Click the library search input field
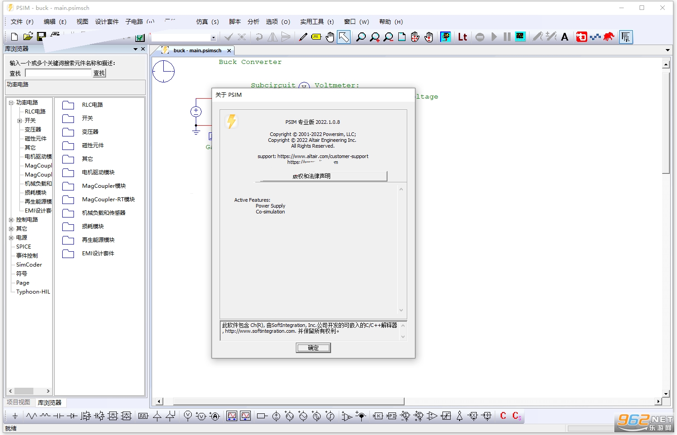 [x=58, y=73]
